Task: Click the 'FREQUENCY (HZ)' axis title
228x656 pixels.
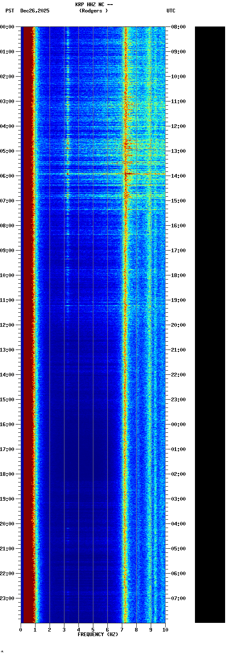Action: tap(98, 634)
